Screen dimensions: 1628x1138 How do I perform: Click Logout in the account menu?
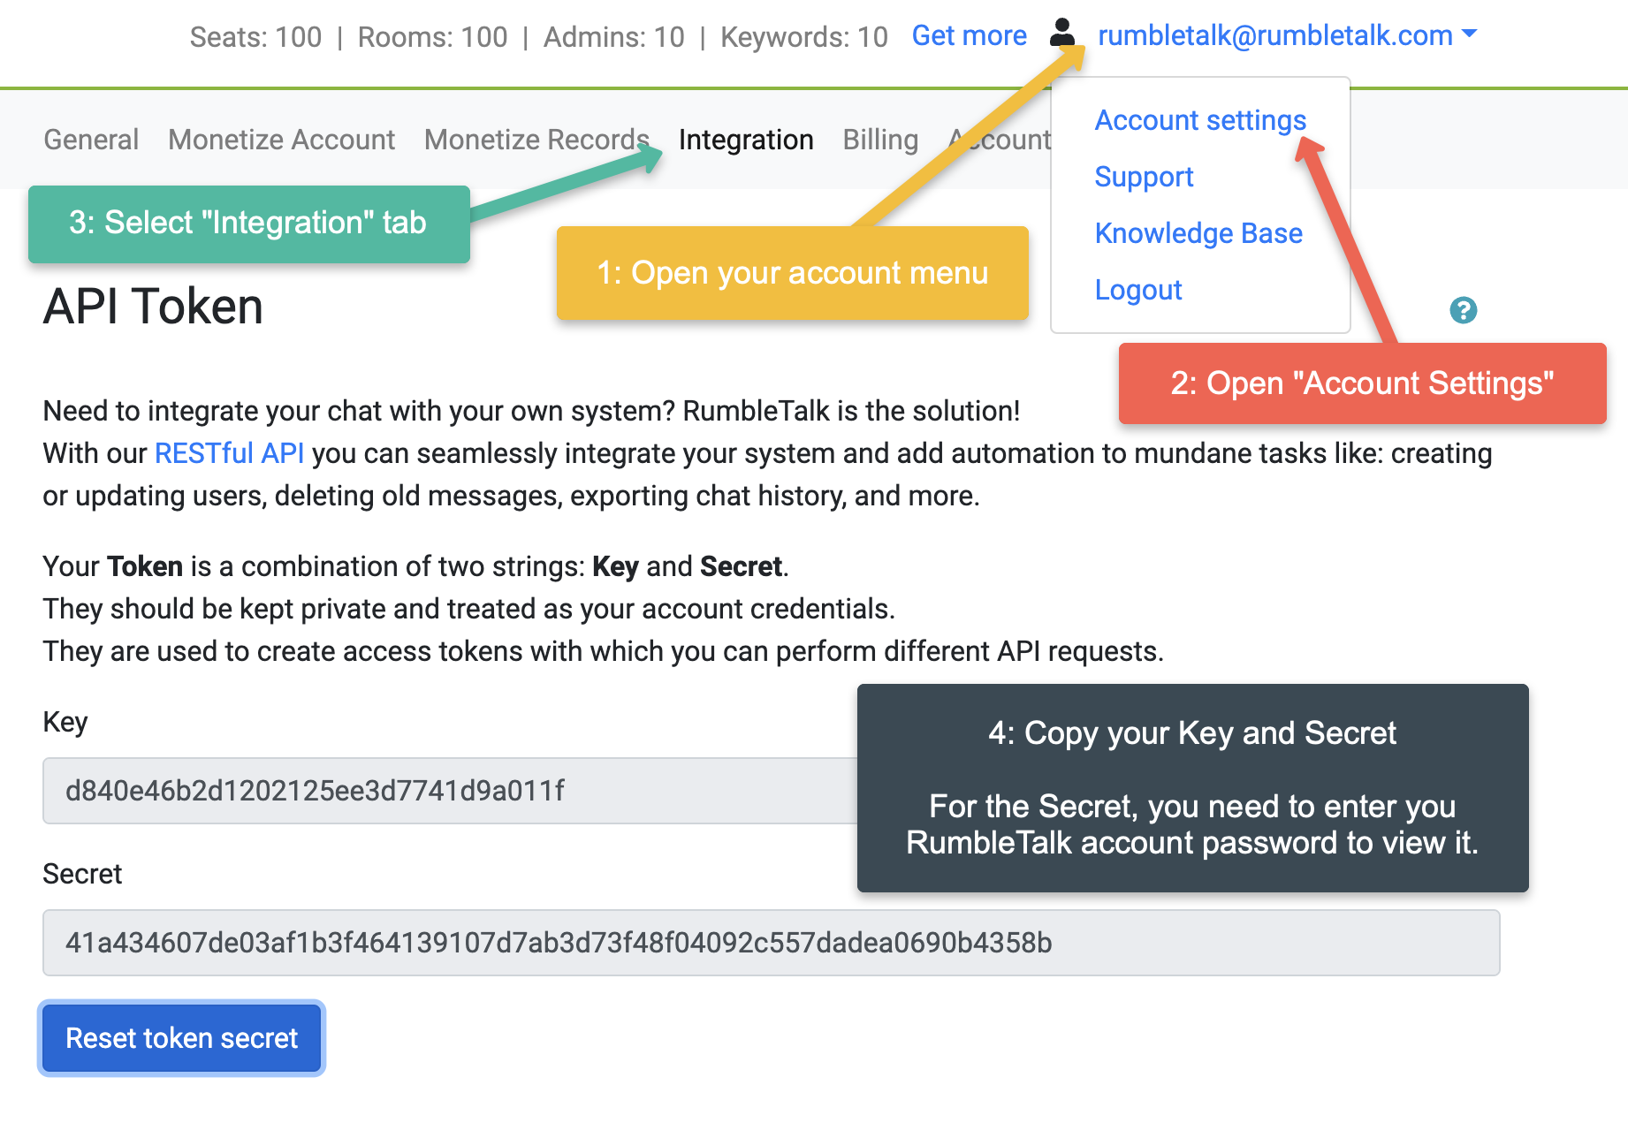[1137, 290]
